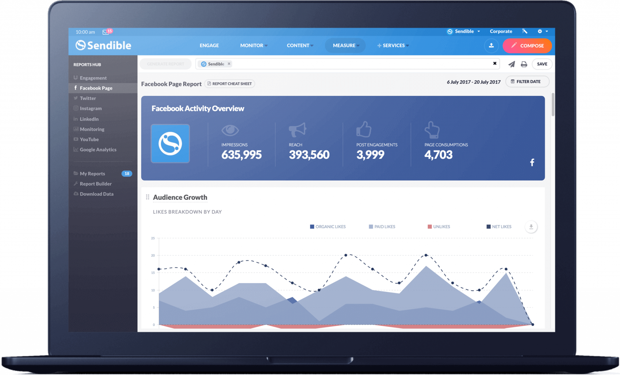Expand the Services menu
This screenshot has width=620, height=375.
pos(393,45)
